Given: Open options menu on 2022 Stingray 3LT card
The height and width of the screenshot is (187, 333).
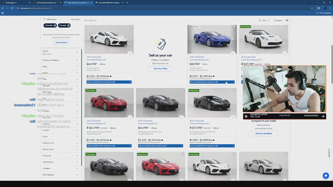Looking at the screenshot, I should [x=233, y=117].
